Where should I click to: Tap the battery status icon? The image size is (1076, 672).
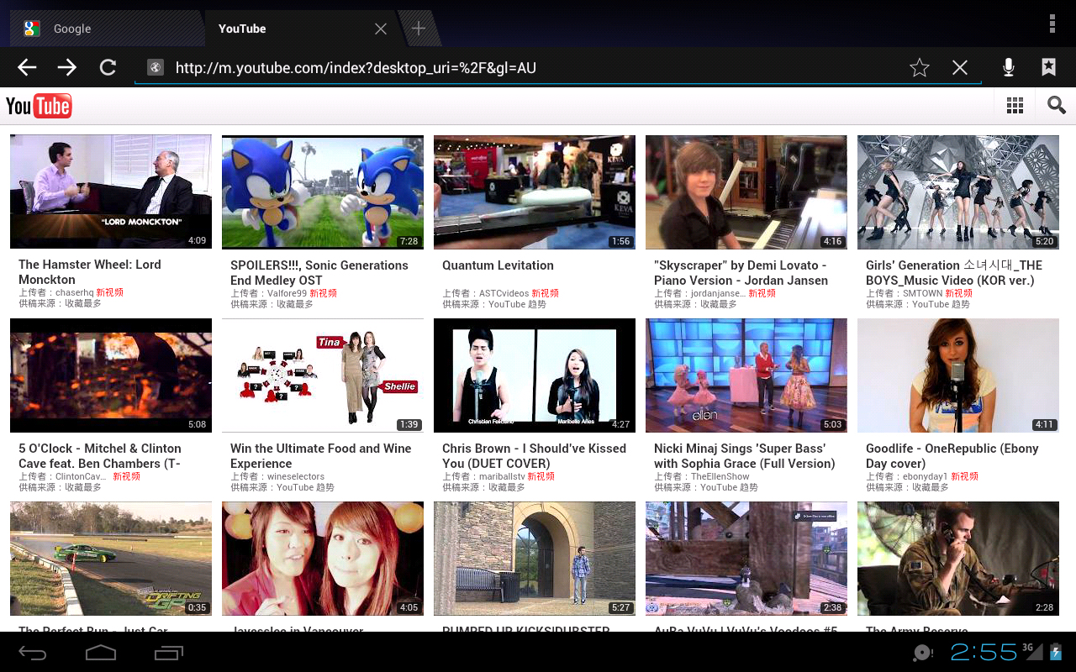1057,652
